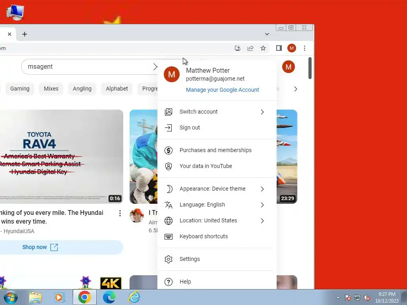407x305 pixels.
Task: Select the Mixes filter chip
Action: (x=51, y=89)
